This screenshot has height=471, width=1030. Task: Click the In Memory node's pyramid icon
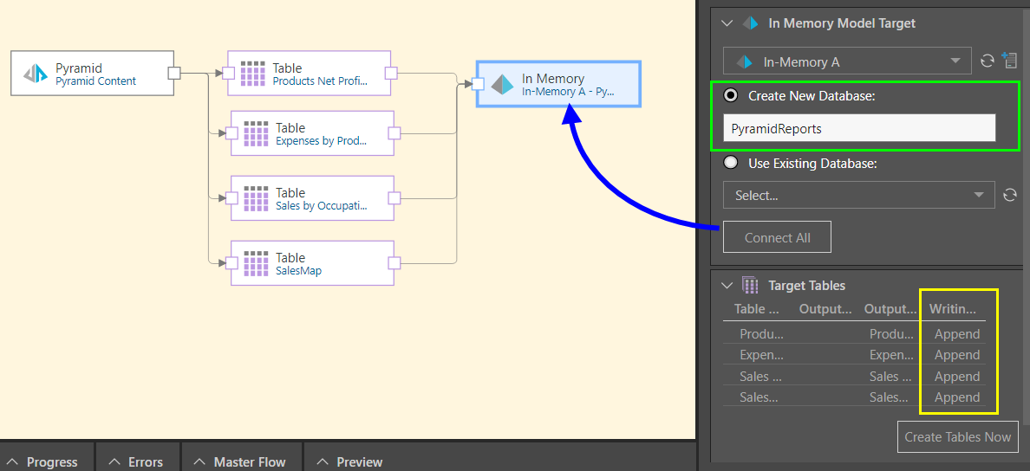[x=502, y=85]
